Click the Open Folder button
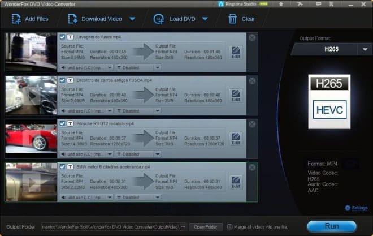The height and width of the screenshot is (236, 373). click(205, 227)
